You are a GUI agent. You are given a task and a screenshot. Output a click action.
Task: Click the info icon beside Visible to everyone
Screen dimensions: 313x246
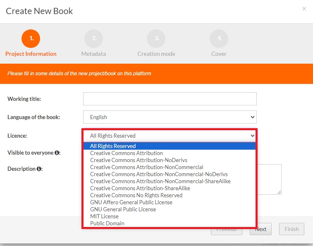57,153
